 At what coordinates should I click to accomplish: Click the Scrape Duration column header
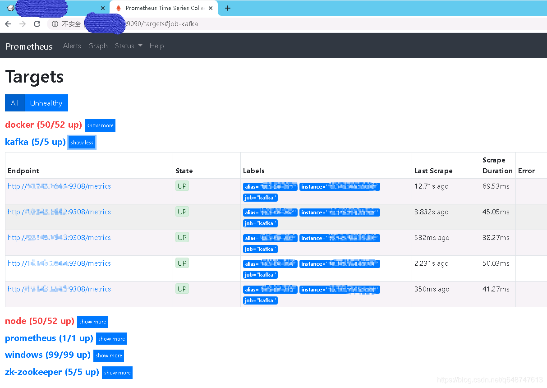coord(497,166)
